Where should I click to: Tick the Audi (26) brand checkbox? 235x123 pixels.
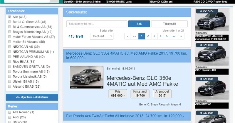coord(10,117)
